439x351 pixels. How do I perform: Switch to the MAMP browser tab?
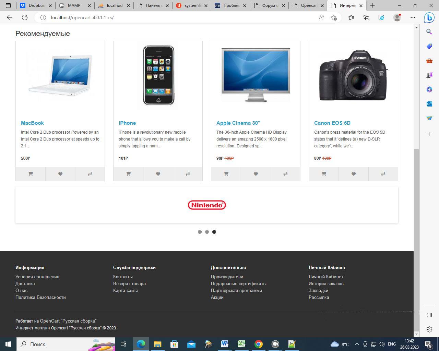click(x=74, y=5)
